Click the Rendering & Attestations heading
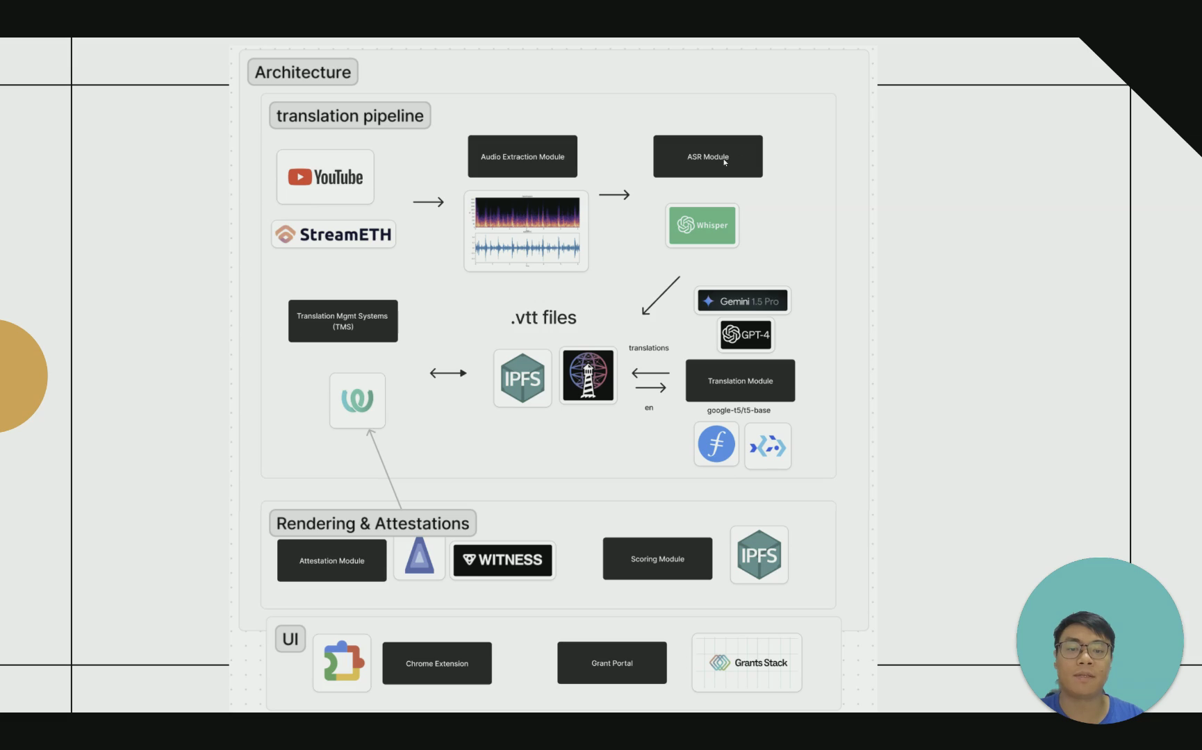The height and width of the screenshot is (750, 1202). click(x=373, y=524)
